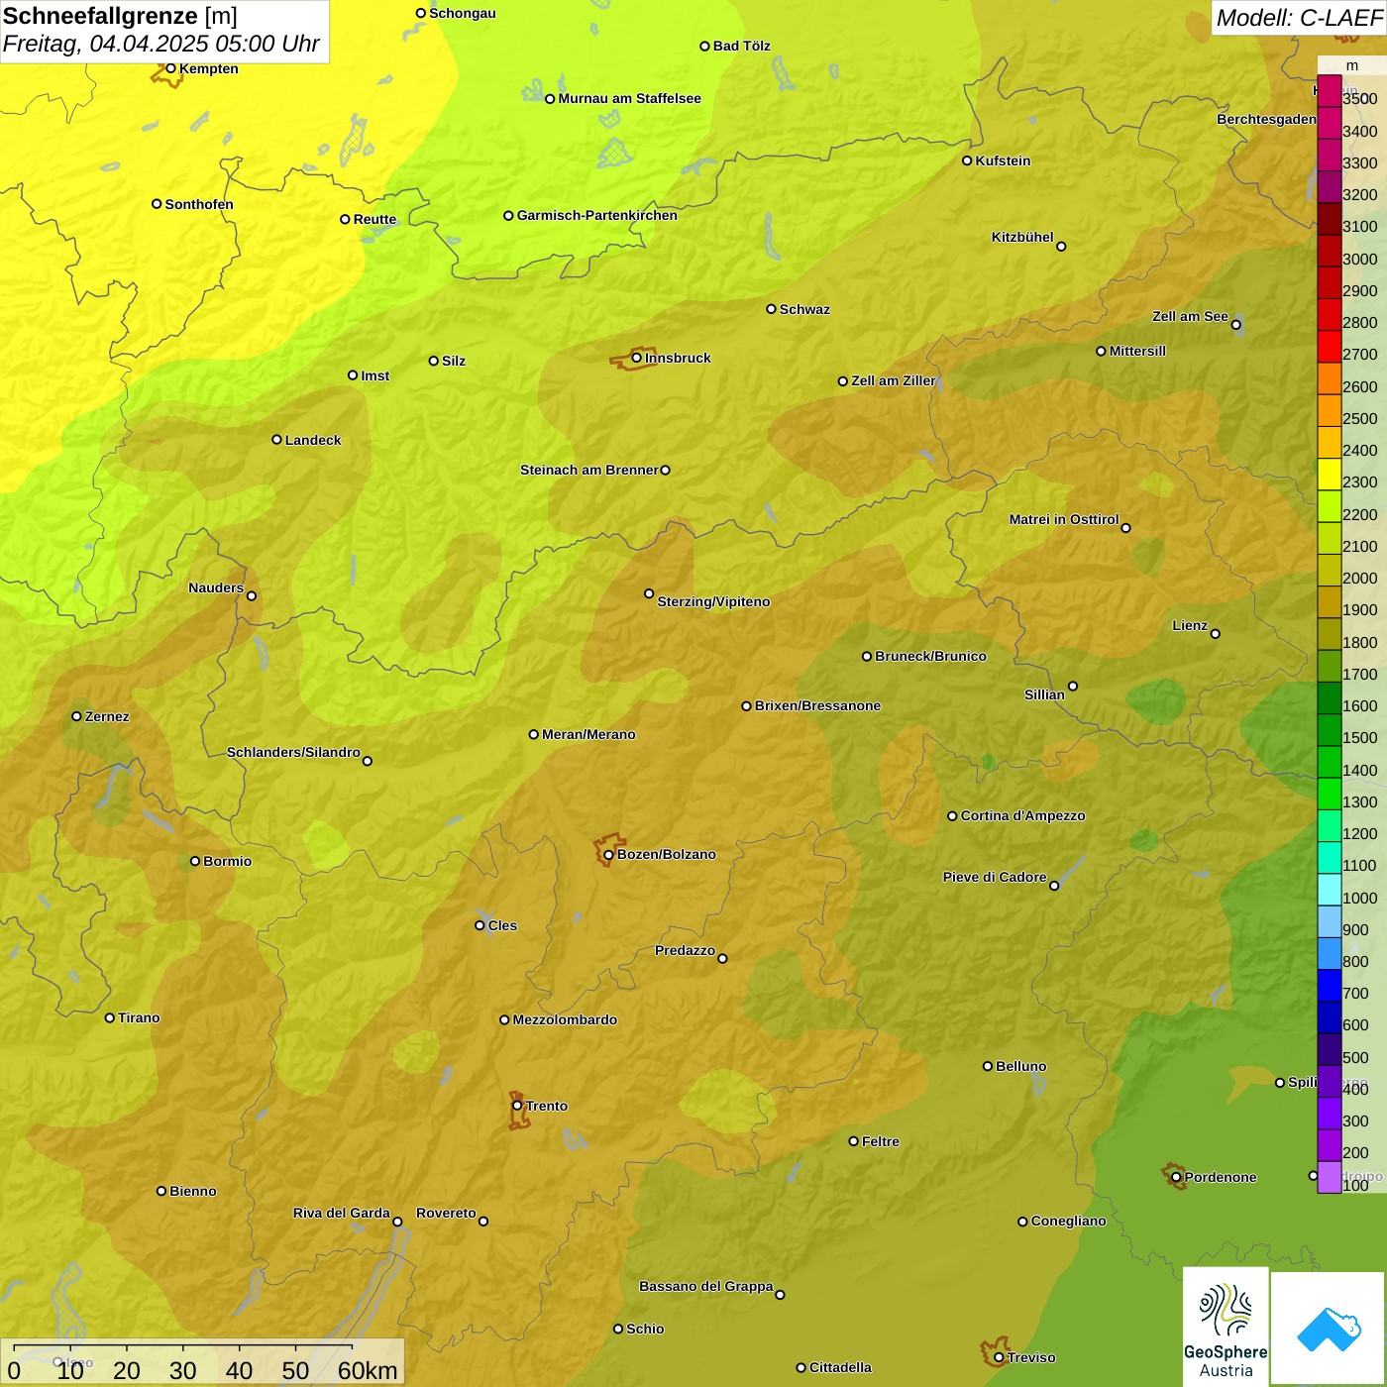Viewport: 1387px width, 1387px height.
Task: Select the Bad Tölz marker
Action: (x=704, y=47)
